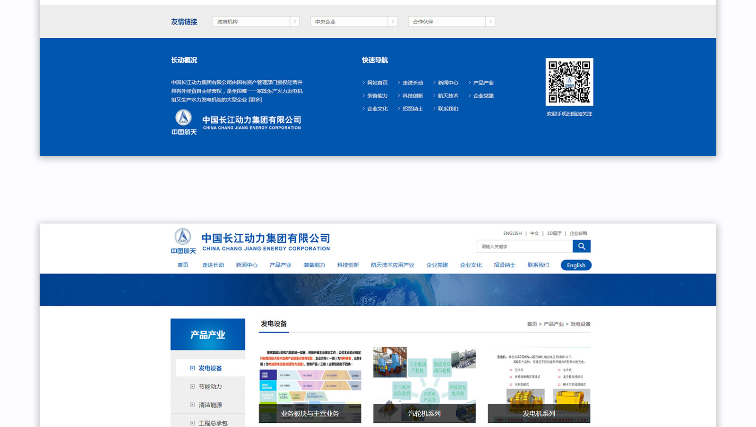Click the QR code image
Viewport: 756px width, 427px height.
point(569,82)
